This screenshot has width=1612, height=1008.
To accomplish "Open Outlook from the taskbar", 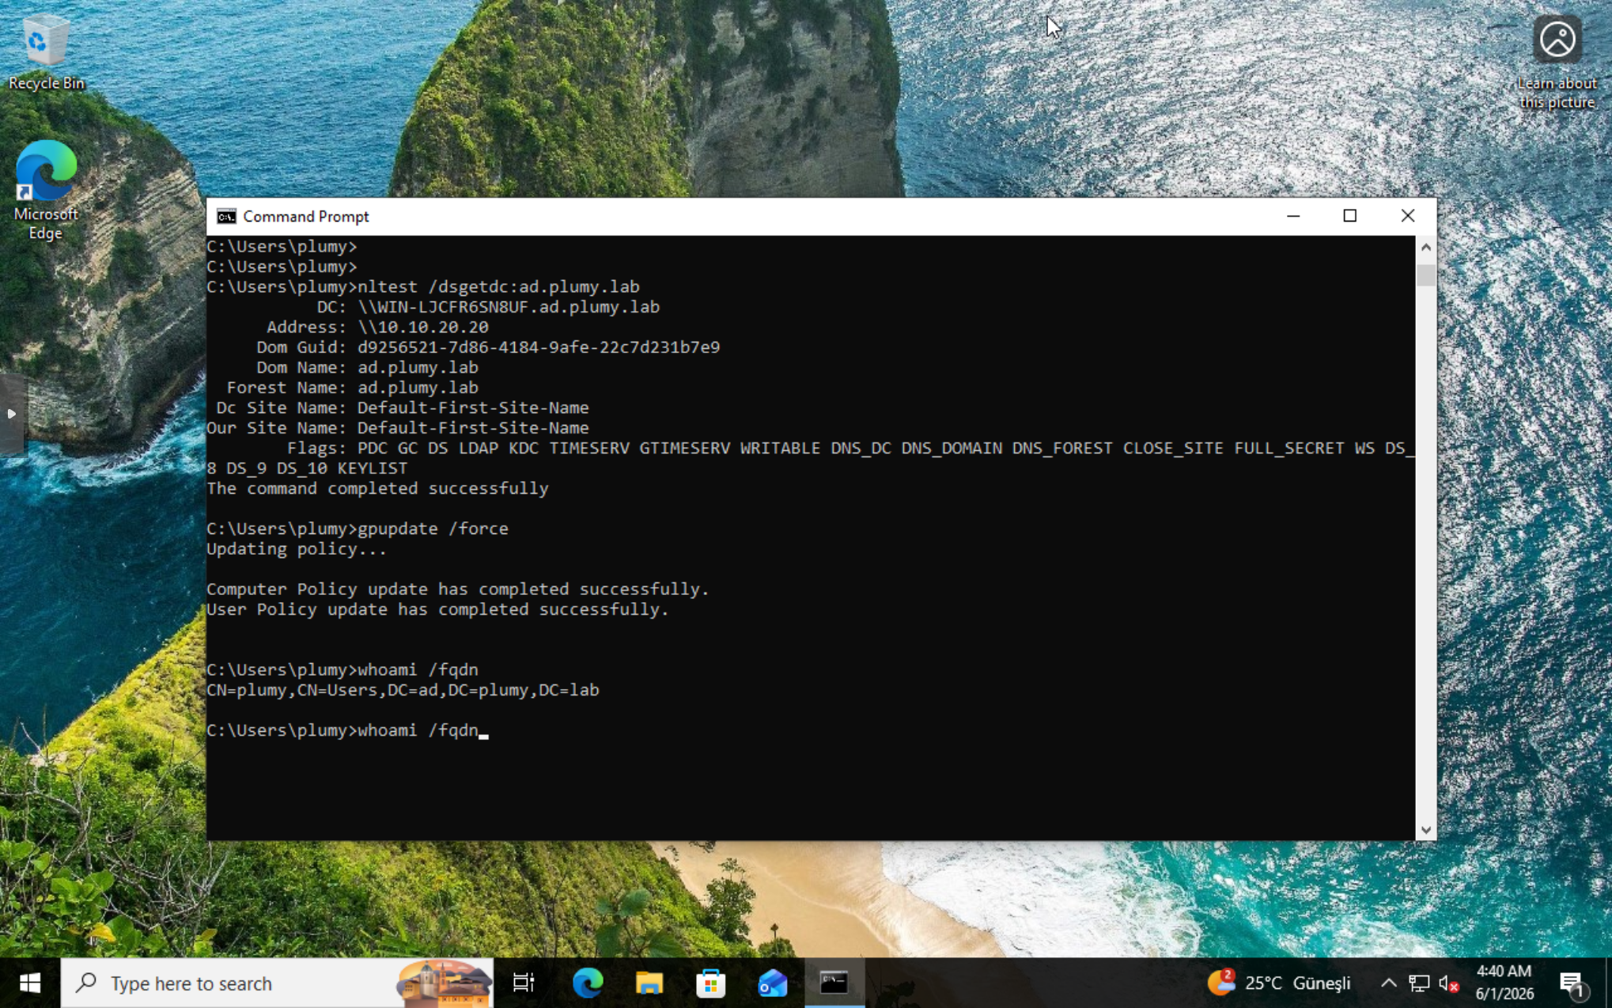I will 772,983.
